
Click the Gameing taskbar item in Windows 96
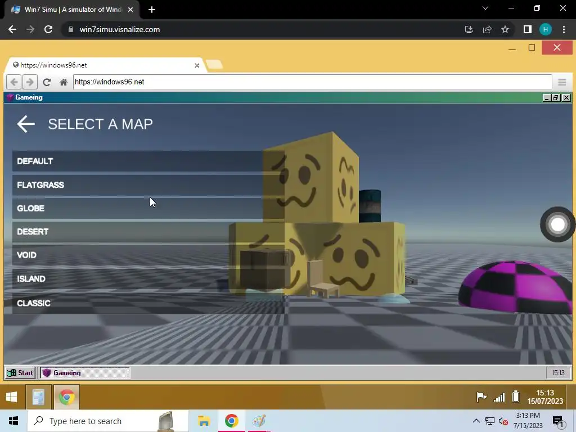coord(85,373)
